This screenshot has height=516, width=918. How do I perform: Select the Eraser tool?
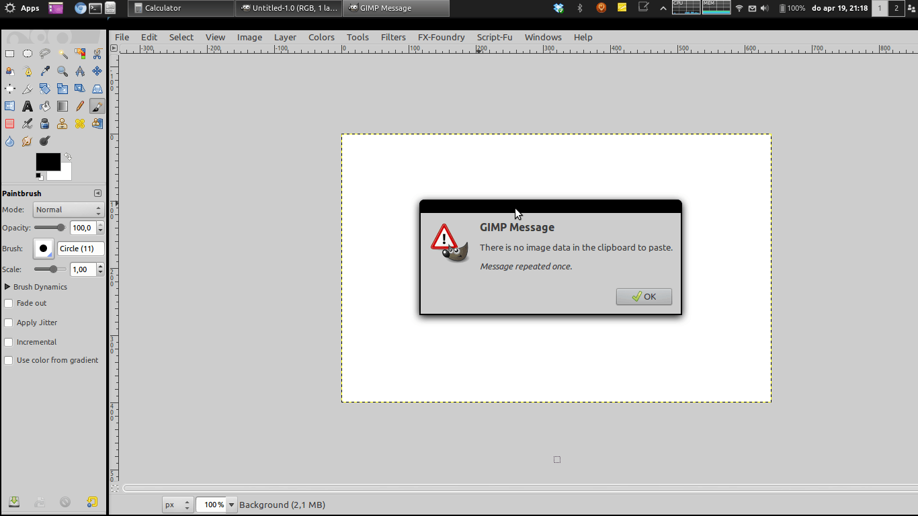coord(10,124)
